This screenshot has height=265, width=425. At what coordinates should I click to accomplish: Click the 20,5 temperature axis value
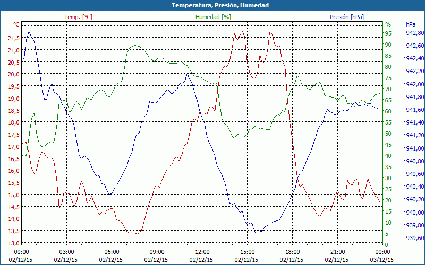coord(14,63)
